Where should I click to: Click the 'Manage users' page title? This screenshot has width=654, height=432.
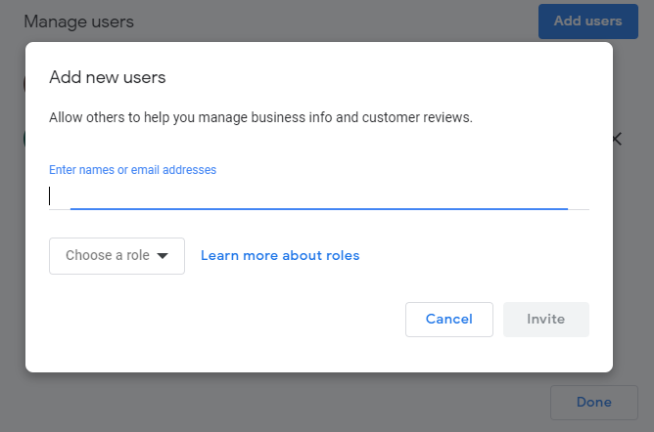[79, 22]
